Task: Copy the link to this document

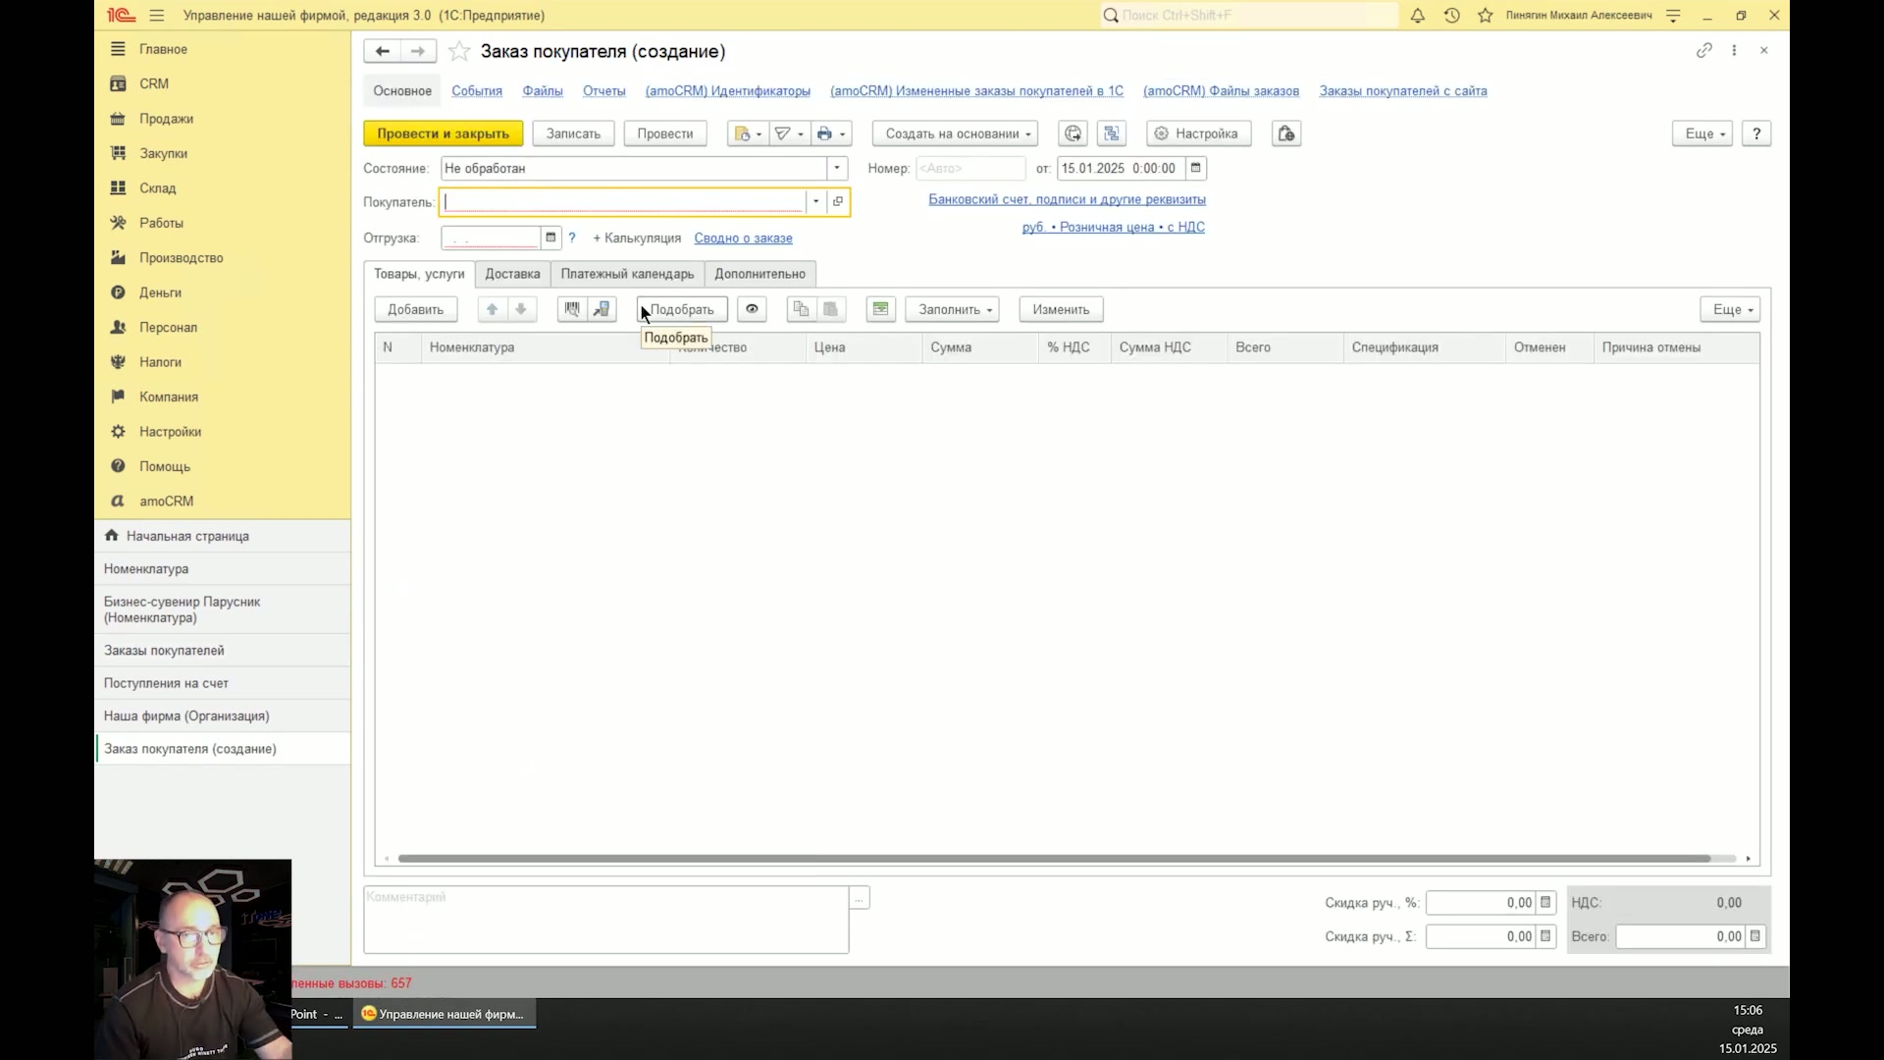Action: (x=1704, y=50)
